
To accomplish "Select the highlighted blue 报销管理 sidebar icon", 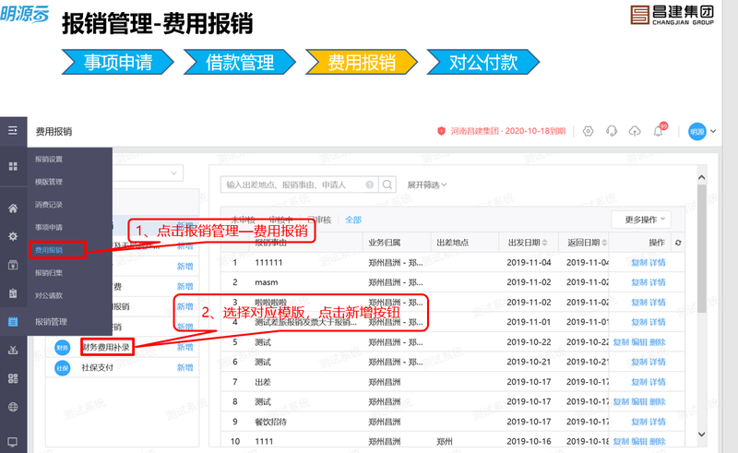I will pos(13,322).
